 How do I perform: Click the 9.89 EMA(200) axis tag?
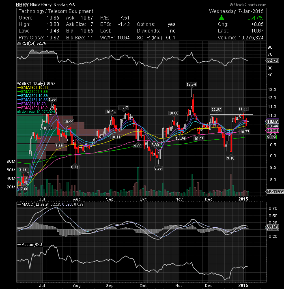(x=271, y=137)
